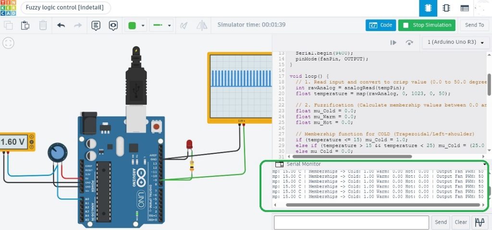
Task: Toggle the serial graph view
Action: coord(480,222)
